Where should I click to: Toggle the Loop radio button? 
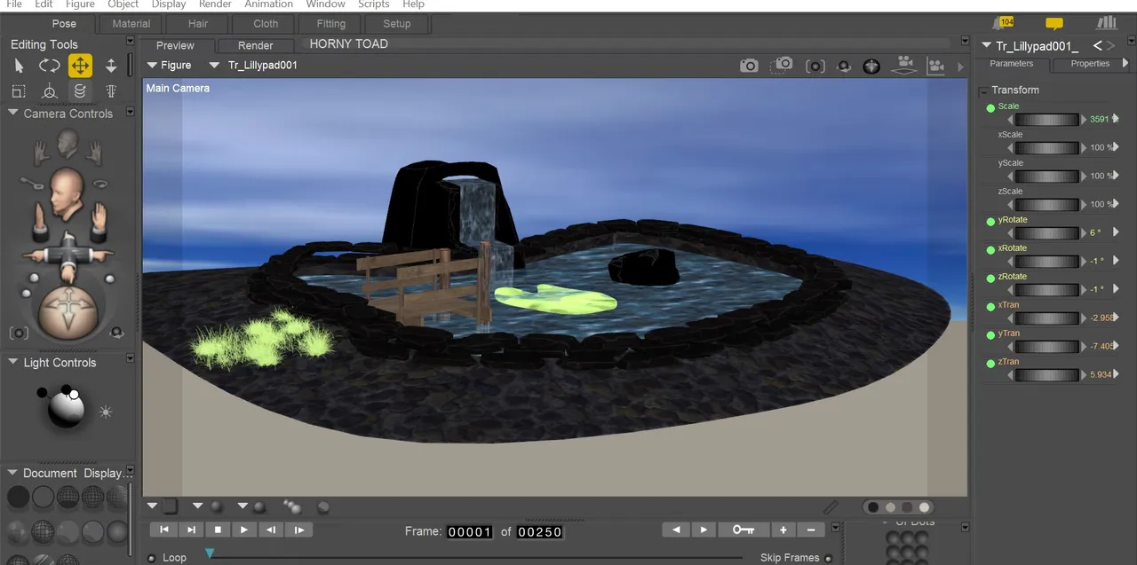click(x=153, y=558)
